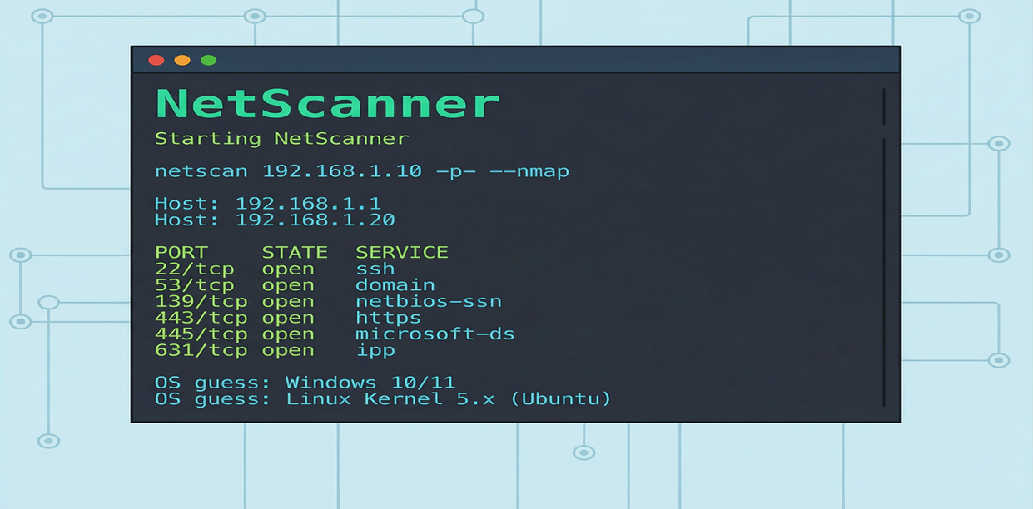The height and width of the screenshot is (509, 1033).
Task: Click the green maximize window button
Action: click(208, 60)
